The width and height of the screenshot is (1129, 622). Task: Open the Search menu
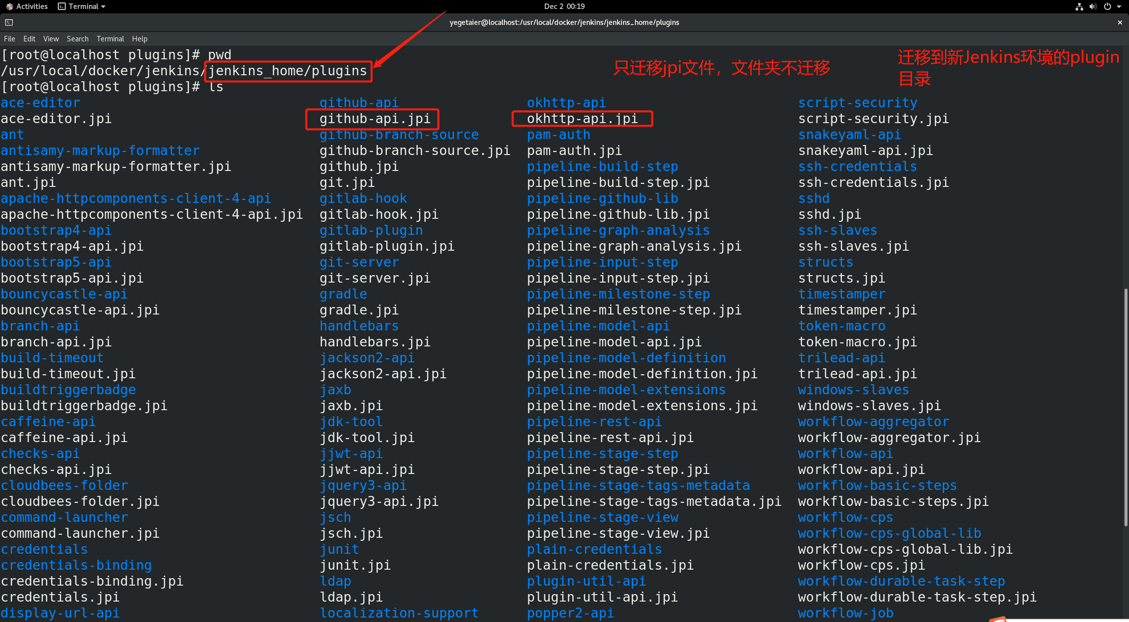78,39
